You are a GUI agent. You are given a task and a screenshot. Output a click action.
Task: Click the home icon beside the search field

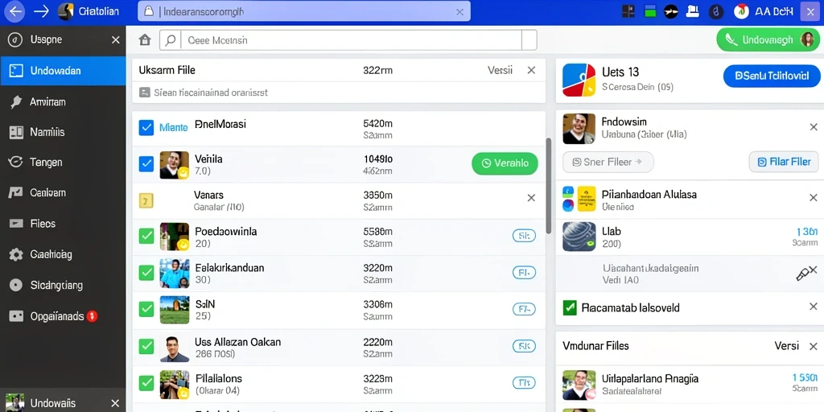tap(145, 40)
